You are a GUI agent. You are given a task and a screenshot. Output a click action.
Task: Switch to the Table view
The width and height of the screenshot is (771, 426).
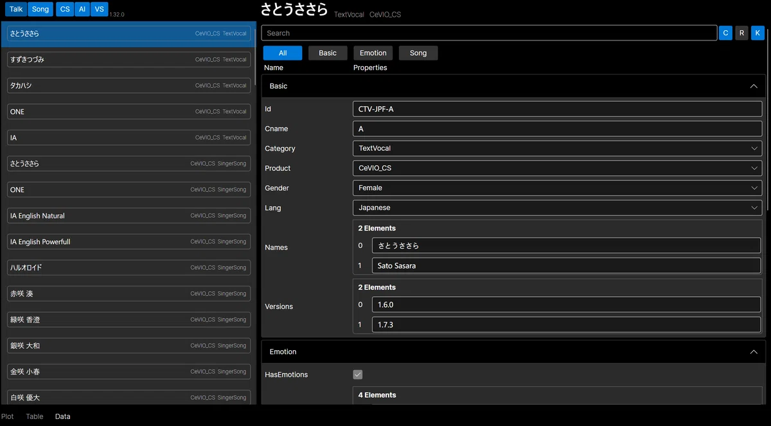click(35, 416)
